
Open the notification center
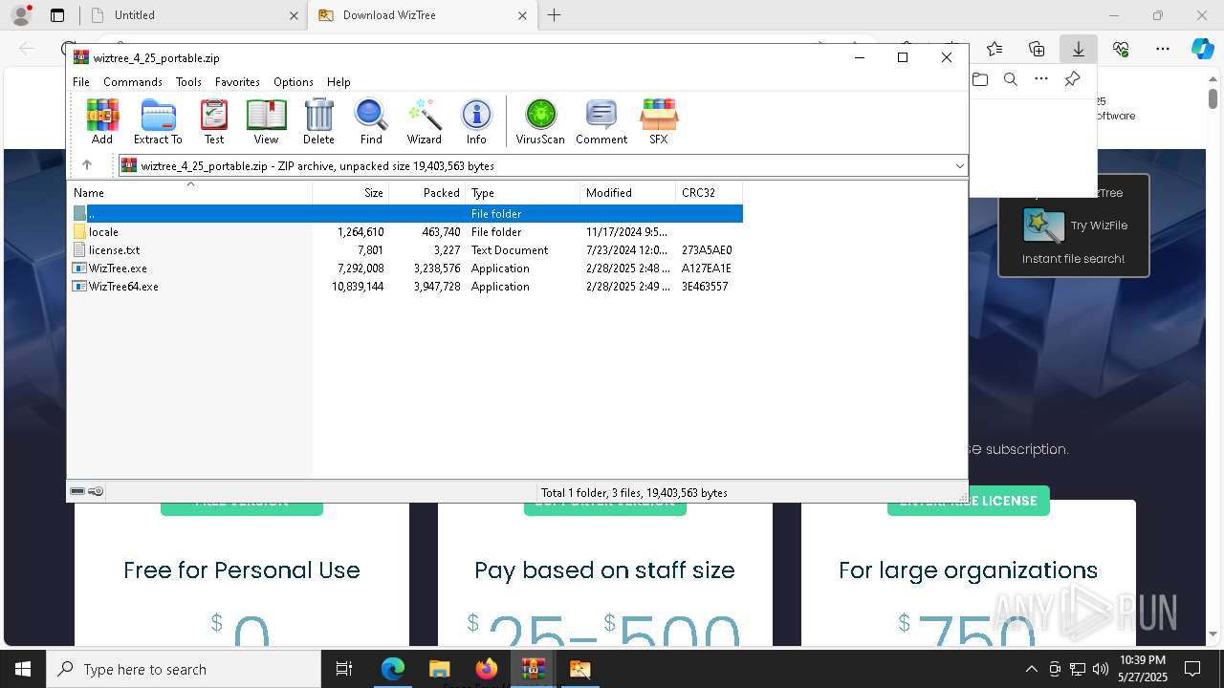[x=1192, y=669]
